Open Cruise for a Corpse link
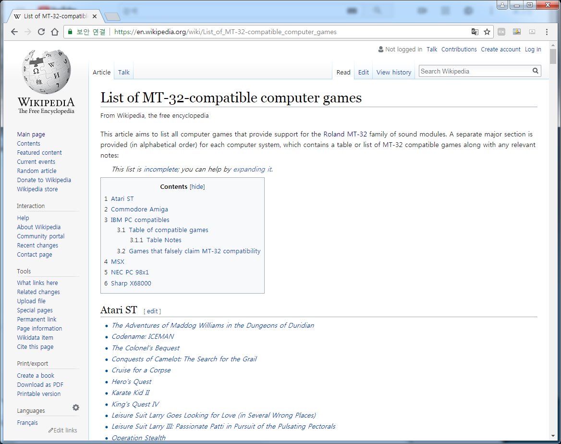 [141, 370]
